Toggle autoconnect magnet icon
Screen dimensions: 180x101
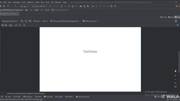coord(6,25)
